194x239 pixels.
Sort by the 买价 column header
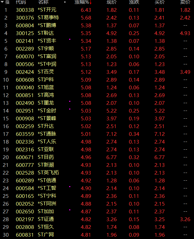[x=160, y=2]
